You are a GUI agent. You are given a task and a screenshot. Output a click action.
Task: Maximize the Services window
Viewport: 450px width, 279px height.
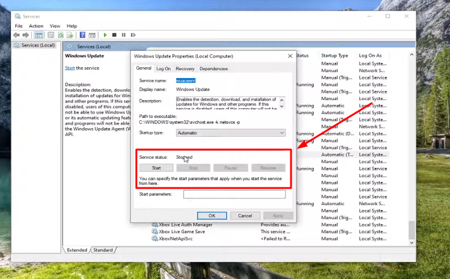point(388,16)
